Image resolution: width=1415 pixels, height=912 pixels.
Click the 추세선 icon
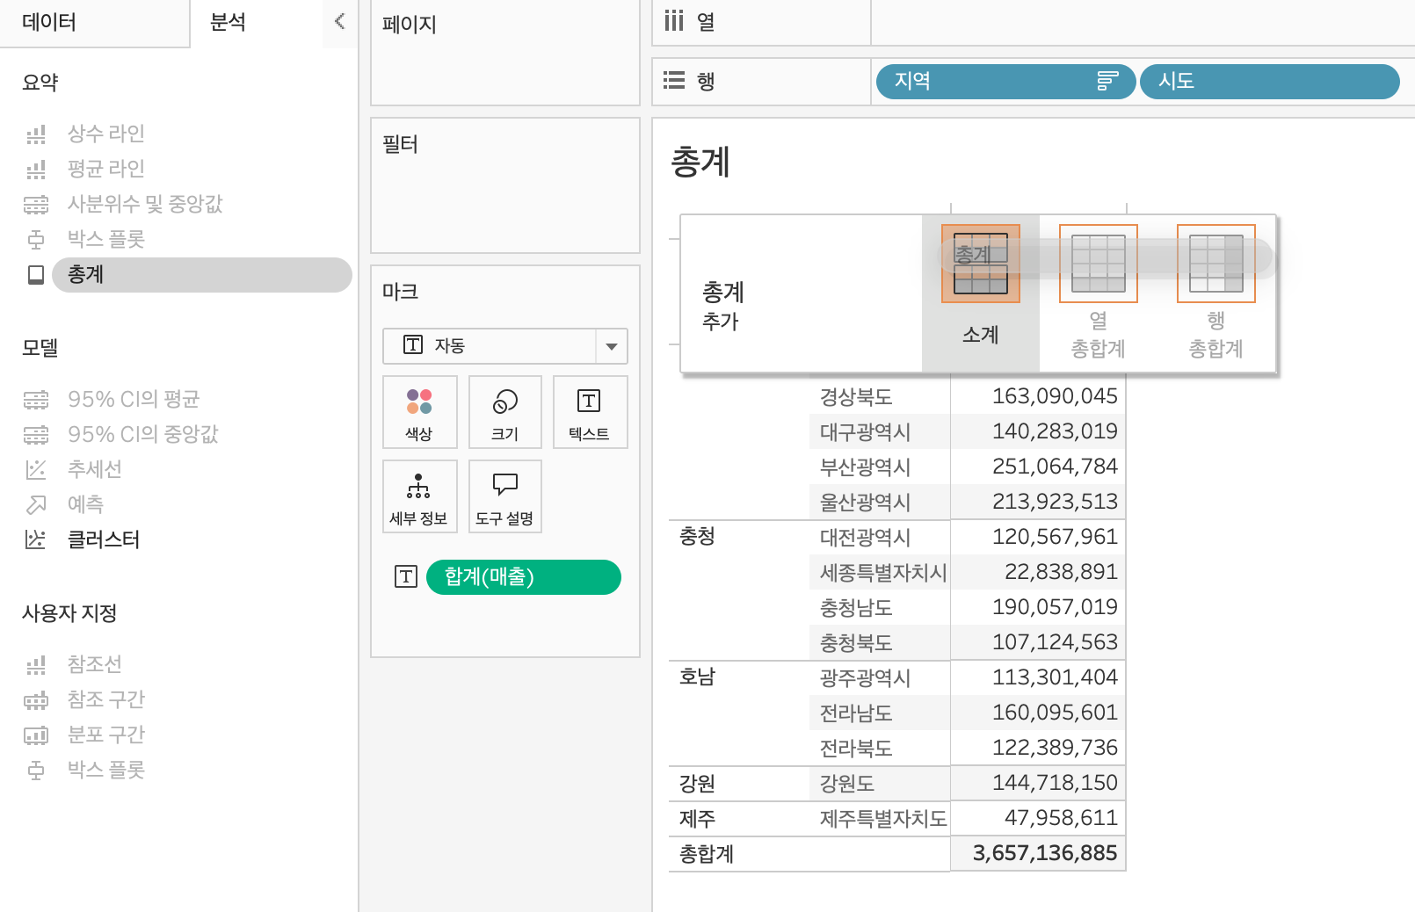tap(36, 469)
